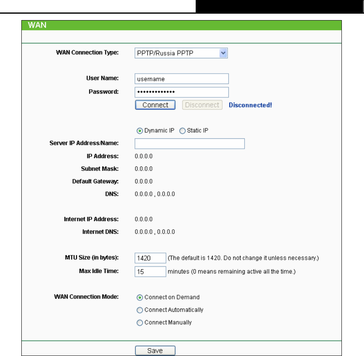Viewport: 364px width, 356px height.
Task: Click the Save button
Action: click(x=155, y=351)
